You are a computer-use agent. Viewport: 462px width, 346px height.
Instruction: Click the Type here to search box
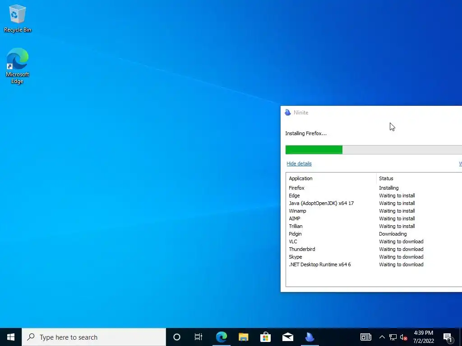tap(94, 337)
